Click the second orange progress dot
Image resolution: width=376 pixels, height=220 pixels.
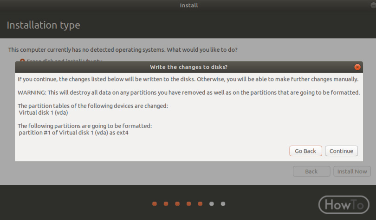coord(166,204)
